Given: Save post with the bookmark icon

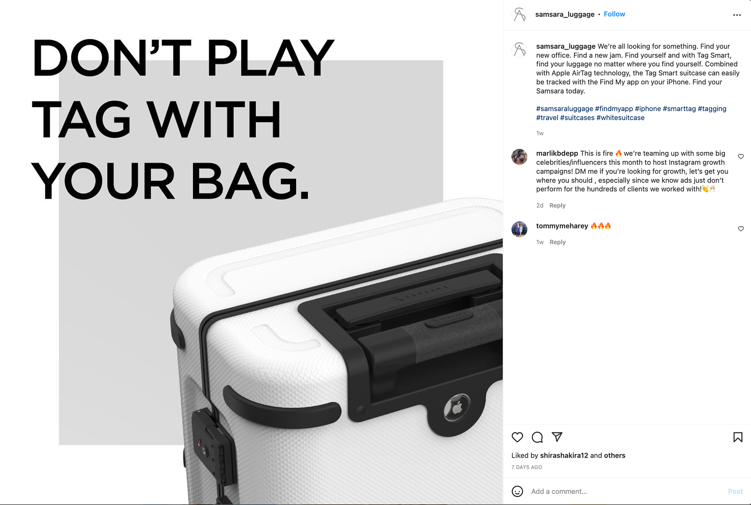Looking at the screenshot, I should coord(738,437).
